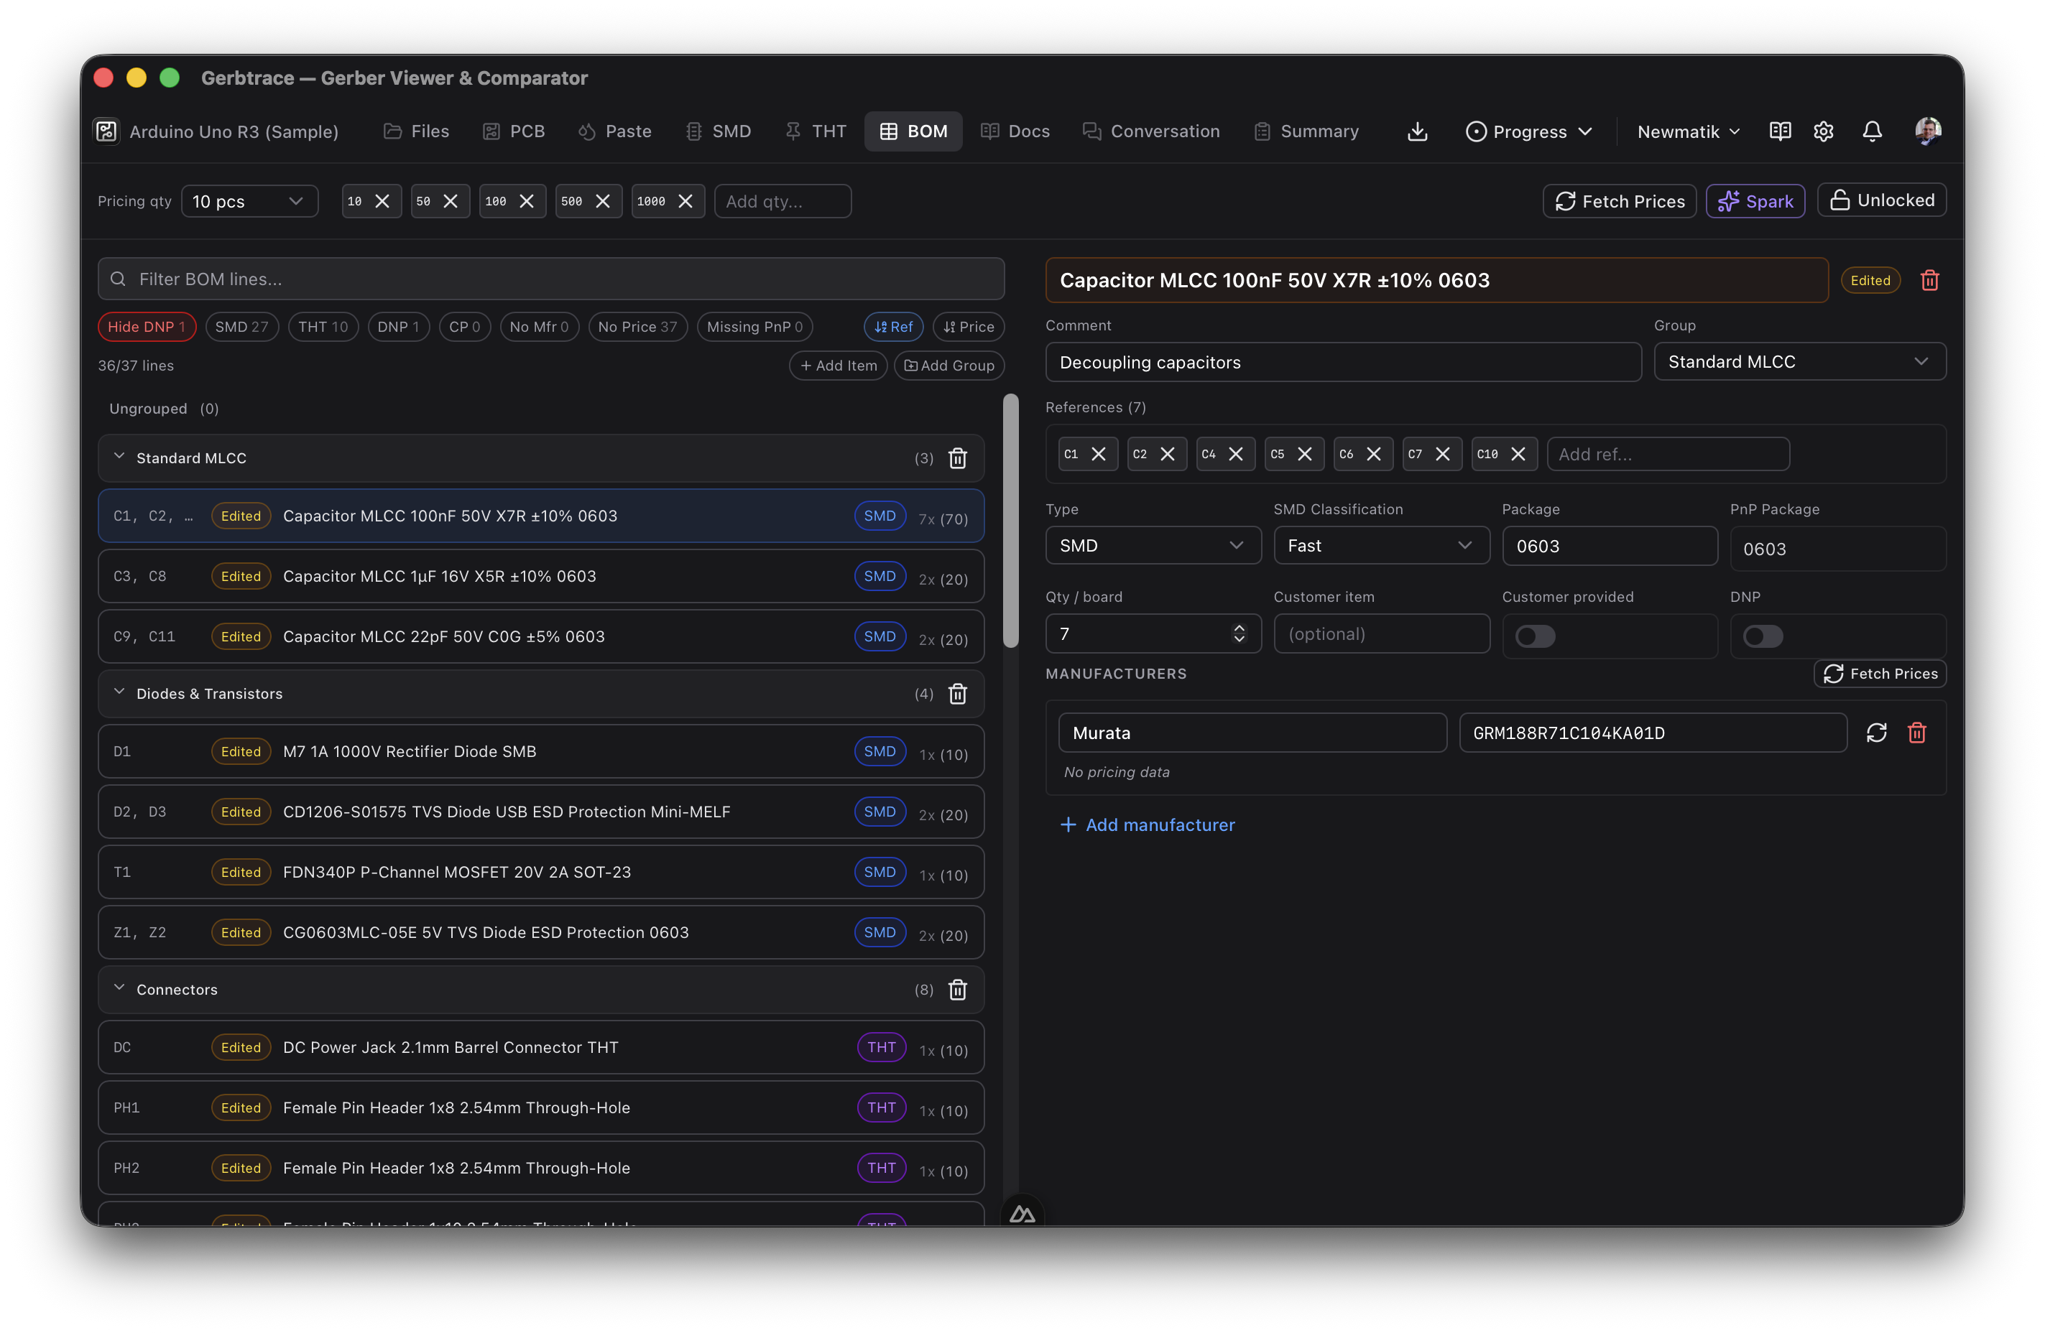The height and width of the screenshot is (1333, 2045).
Task: Open the documentation book icon
Action: [1779, 131]
